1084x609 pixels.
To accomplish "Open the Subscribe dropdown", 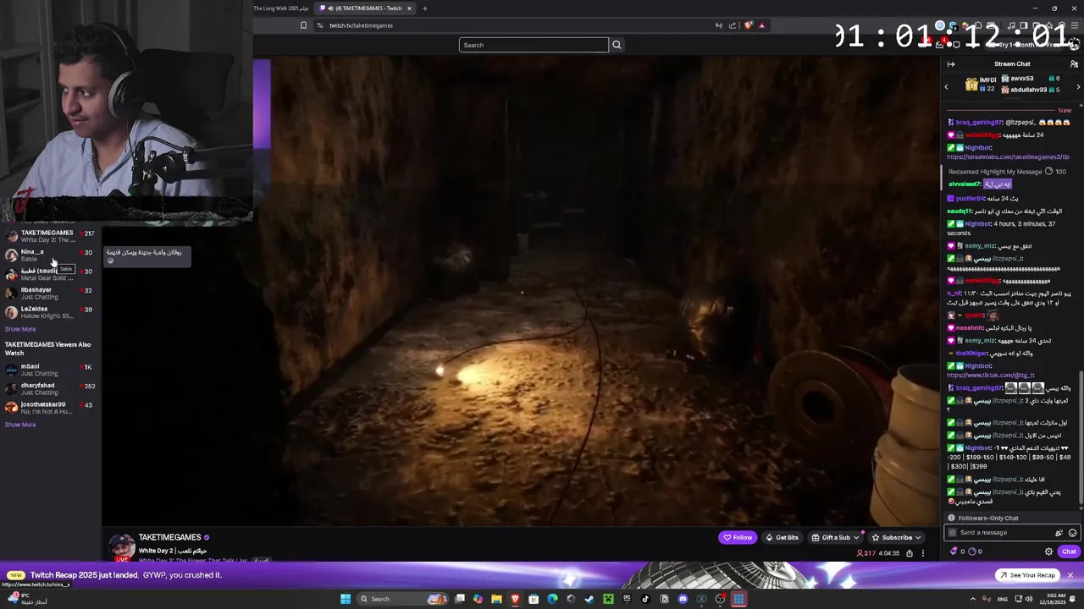I will (896, 537).
